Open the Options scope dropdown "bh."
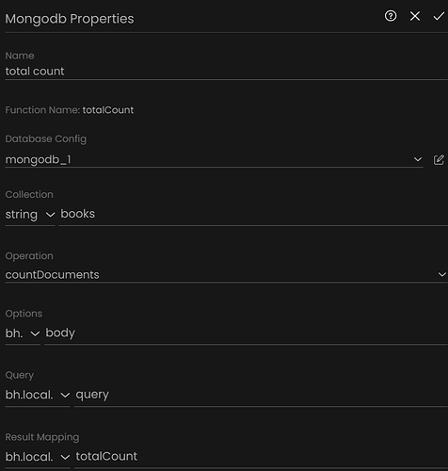Screen dimensions: 448x471 pos(23,333)
